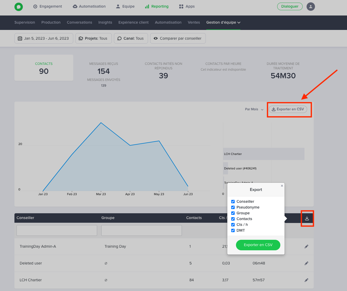Switch to the Ventes tab
This screenshot has width=347, height=291.
click(194, 22)
